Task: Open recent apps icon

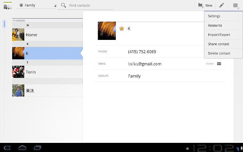Action: pyautogui.click(x=37, y=148)
